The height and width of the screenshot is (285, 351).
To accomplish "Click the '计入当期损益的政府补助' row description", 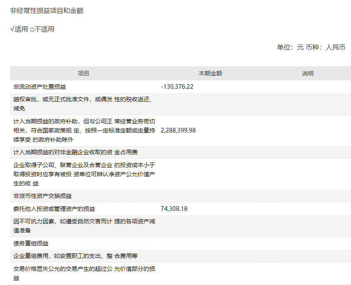I will click(x=84, y=130).
